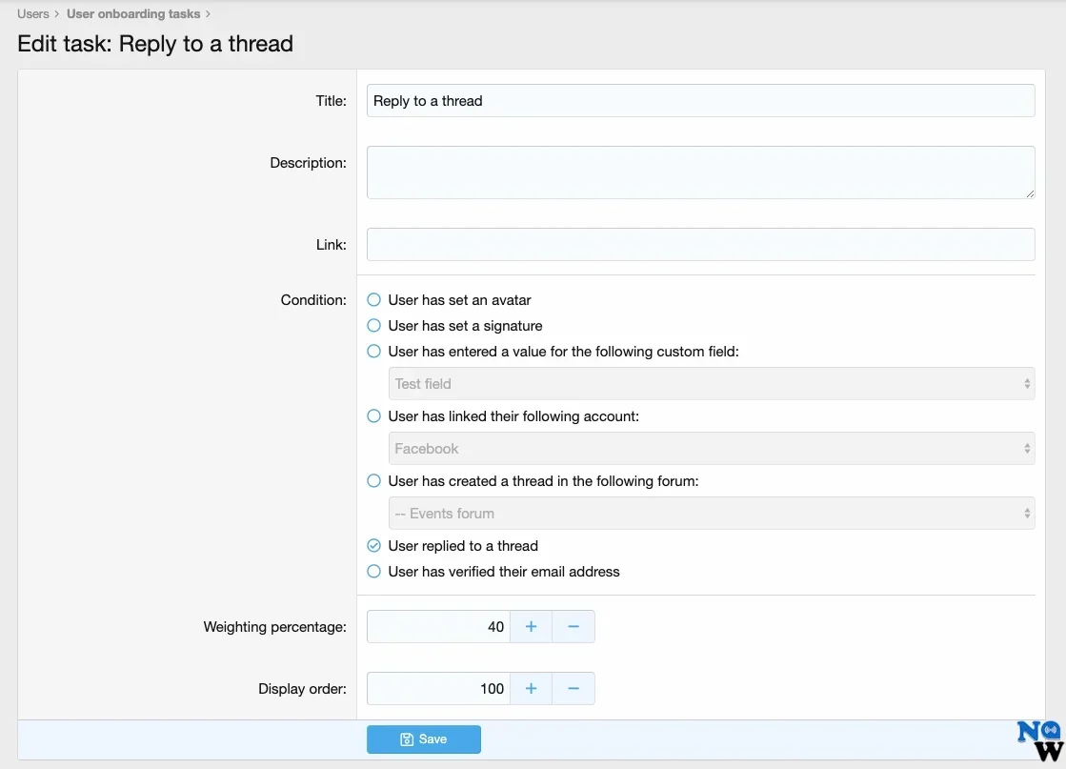
Task: Open User onboarding tasks breadcrumb link
Action: click(133, 14)
